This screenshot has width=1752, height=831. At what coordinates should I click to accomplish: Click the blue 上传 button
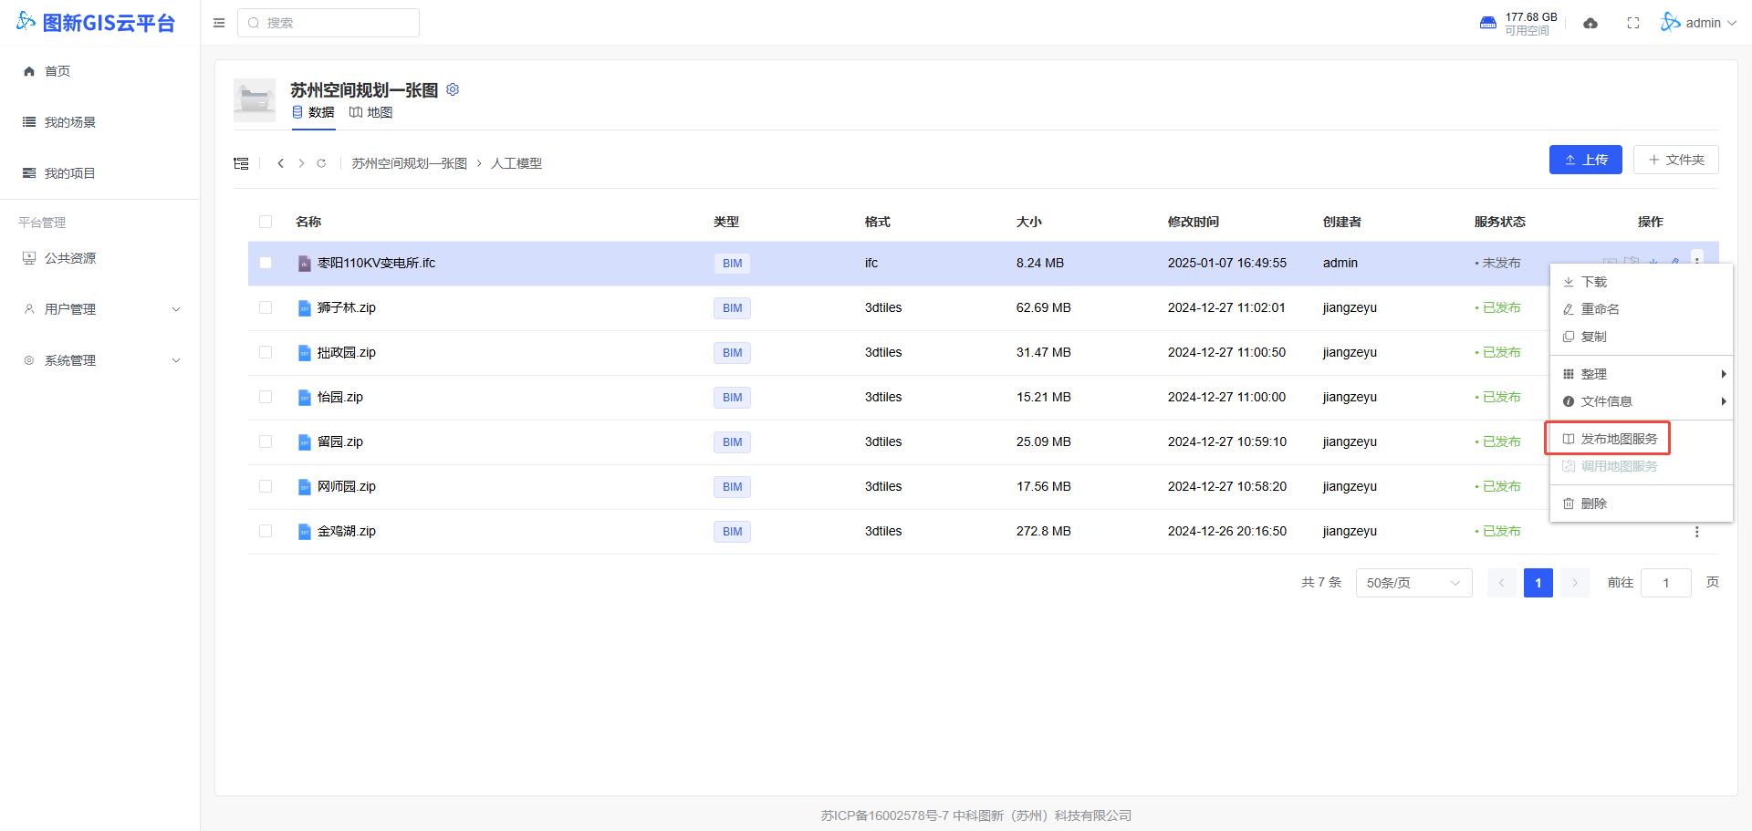1585,160
